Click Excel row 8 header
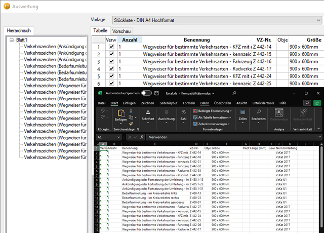 [x=97, y=180]
